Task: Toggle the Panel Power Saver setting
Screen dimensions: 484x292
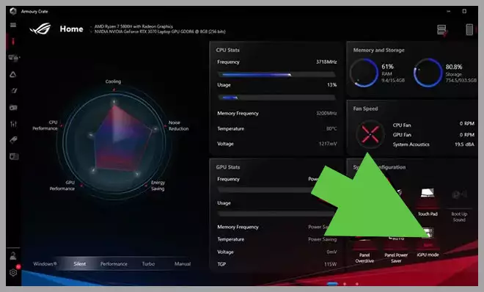Action: (x=396, y=249)
